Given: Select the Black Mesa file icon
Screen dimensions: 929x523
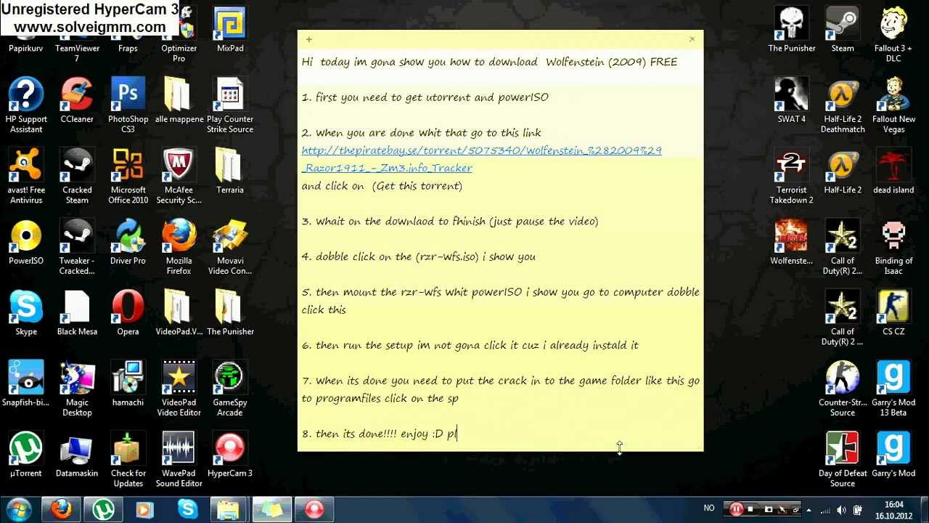Looking at the screenshot, I should (77, 313).
